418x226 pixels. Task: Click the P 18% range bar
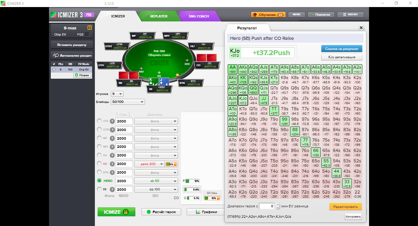(x=192, y=181)
